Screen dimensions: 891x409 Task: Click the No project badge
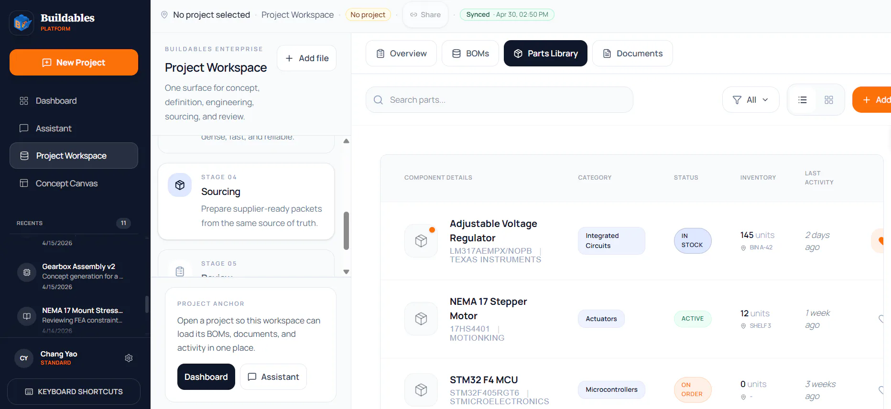point(368,15)
